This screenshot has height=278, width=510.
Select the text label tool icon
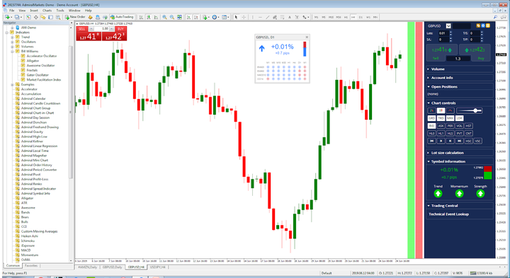pos(297,17)
